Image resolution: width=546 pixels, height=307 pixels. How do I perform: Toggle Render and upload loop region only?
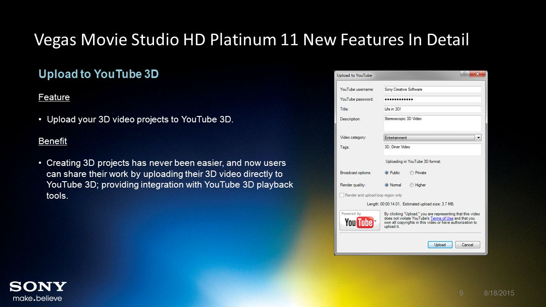click(371, 195)
